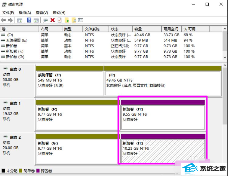The height and width of the screenshot is (176, 228).
Task: Click volume icon in the (C:) row
Action: click(3, 35)
